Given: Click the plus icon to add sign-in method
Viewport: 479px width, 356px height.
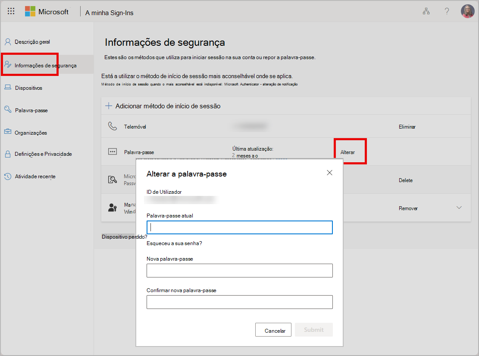Looking at the screenshot, I should click(109, 106).
